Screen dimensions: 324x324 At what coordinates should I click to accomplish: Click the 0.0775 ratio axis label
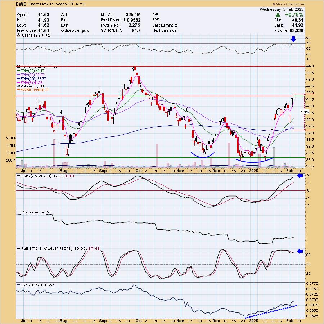[312, 283]
